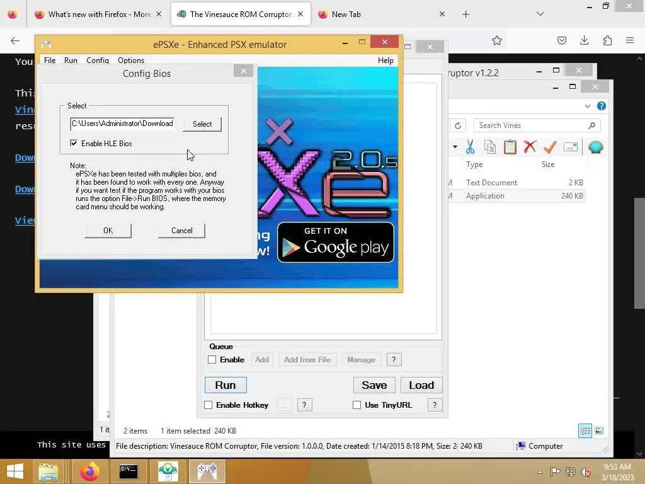Click the Save to Pocket icon
645x484 pixels.
[x=562, y=40]
